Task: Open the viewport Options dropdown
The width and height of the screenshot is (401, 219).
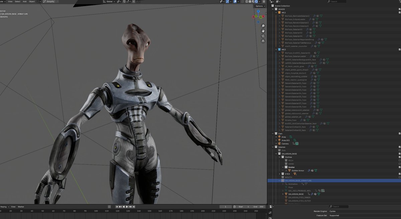Action: pos(260,6)
